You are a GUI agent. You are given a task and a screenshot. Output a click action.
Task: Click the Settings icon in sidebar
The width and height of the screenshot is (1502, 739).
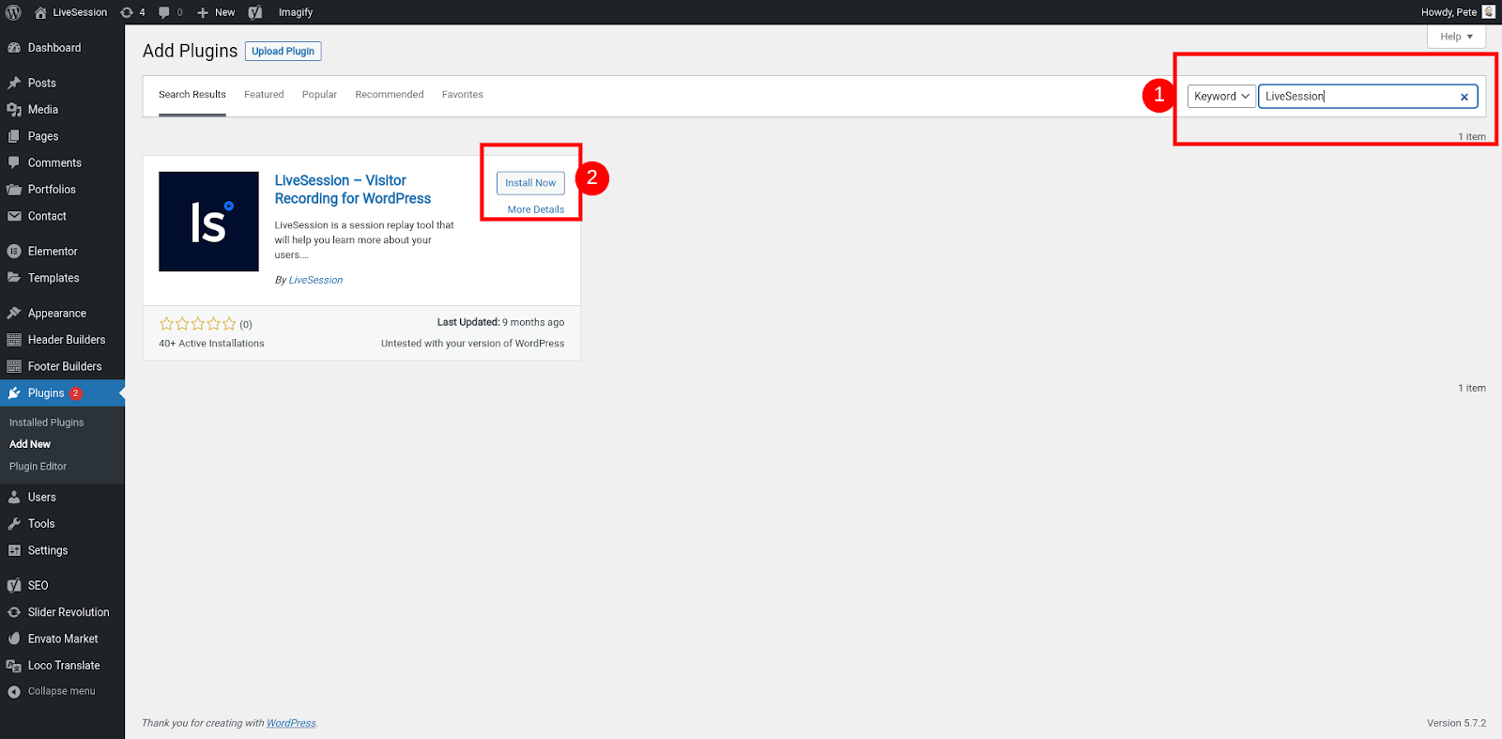(14, 550)
